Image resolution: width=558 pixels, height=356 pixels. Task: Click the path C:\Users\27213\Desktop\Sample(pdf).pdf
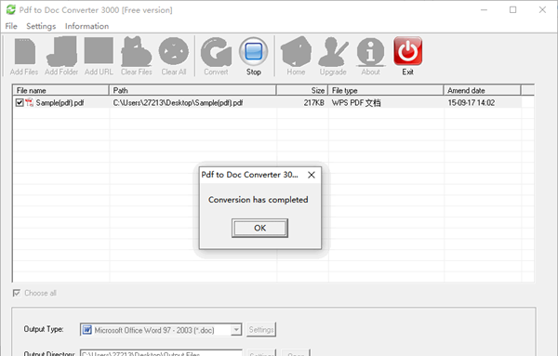178,103
